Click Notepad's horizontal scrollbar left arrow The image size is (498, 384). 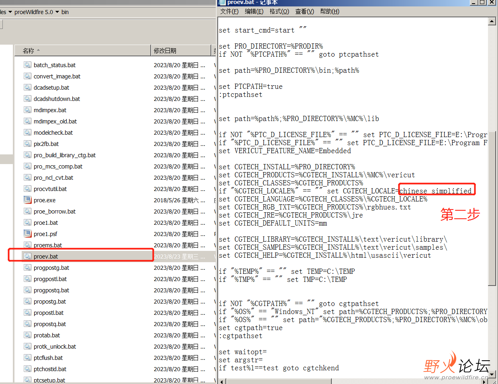pos(222,381)
